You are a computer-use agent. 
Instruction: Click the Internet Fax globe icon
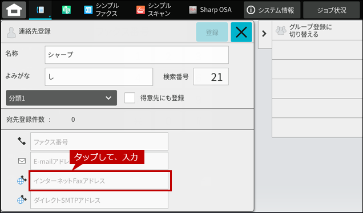point(22,180)
